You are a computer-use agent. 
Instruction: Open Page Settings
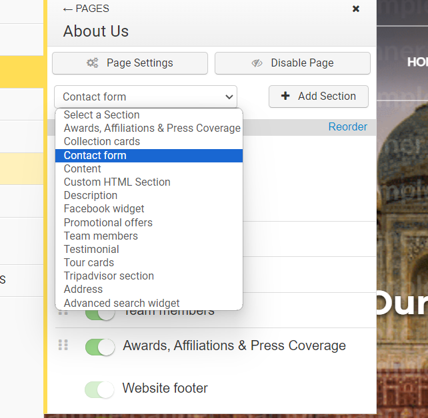[130, 63]
